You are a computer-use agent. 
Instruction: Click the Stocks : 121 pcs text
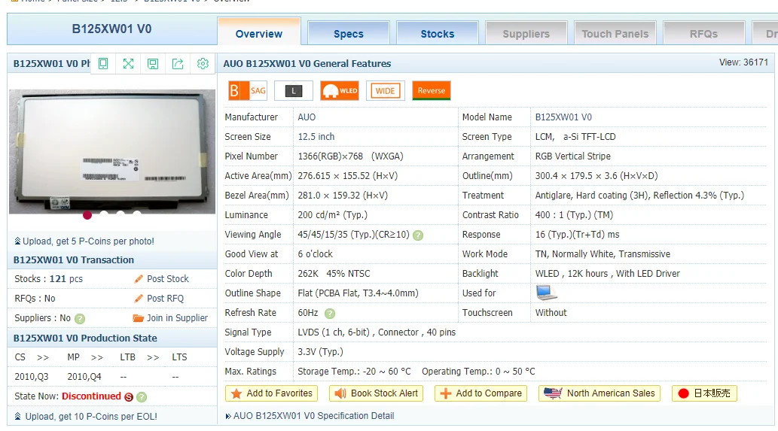click(x=49, y=279)
